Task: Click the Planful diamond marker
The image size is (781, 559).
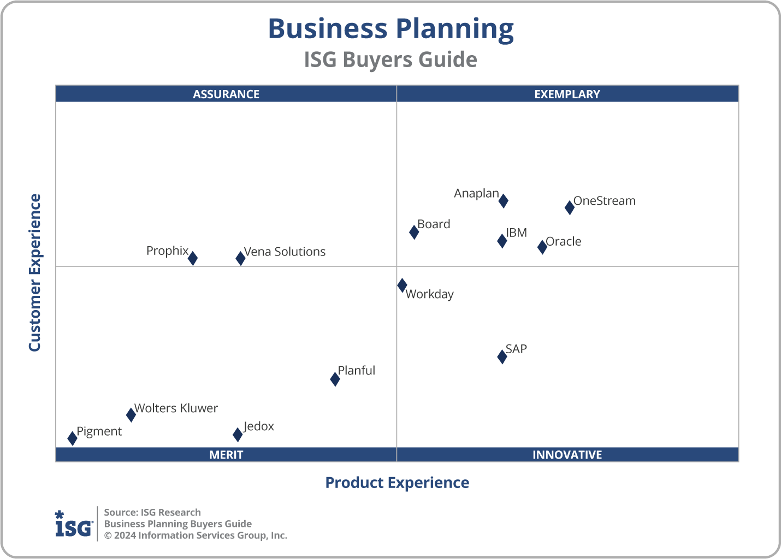Action: [335, 379]
